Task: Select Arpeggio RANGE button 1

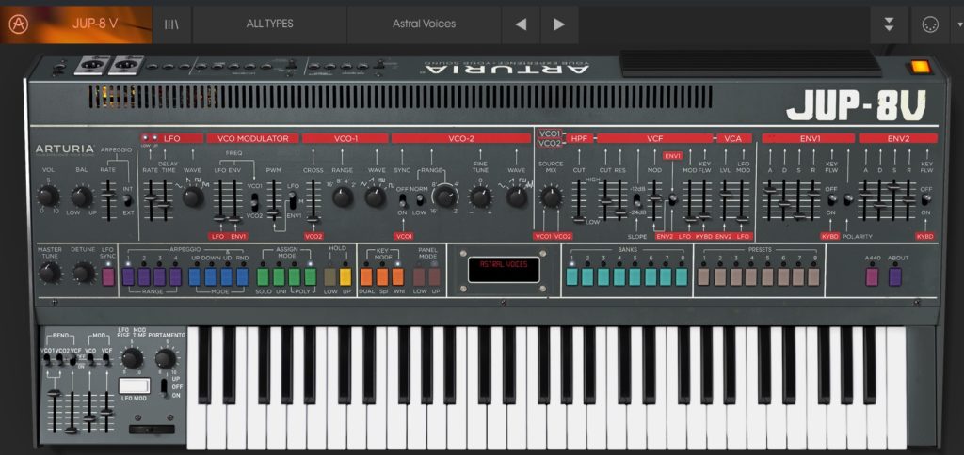Action: coord(128,277)
